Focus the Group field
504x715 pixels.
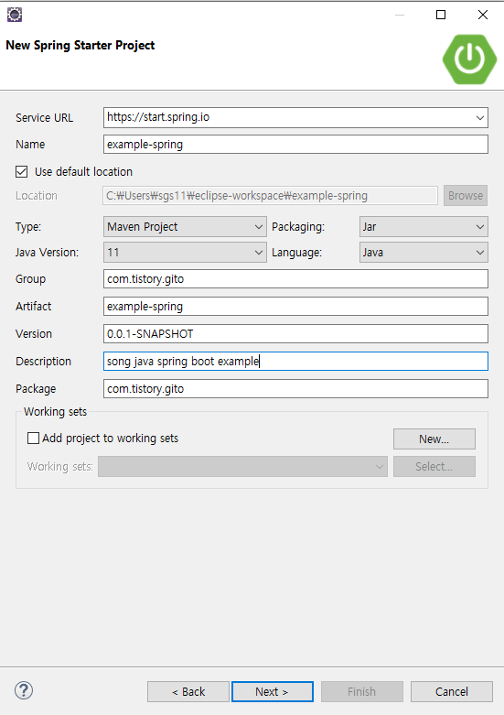(x=295, y=279)
